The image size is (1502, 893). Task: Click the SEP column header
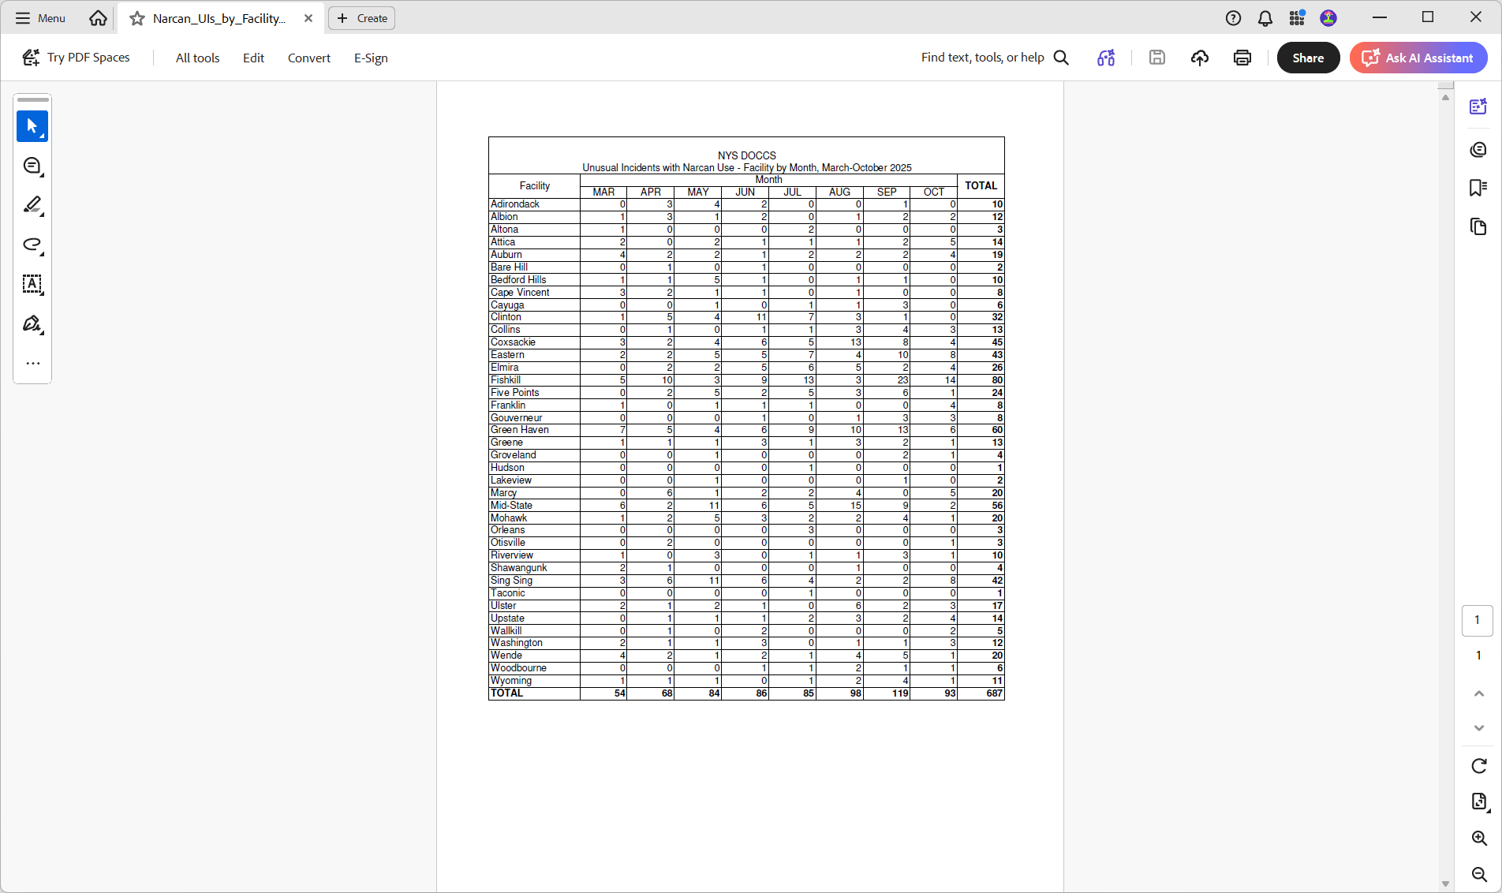(x=887, y=192)
